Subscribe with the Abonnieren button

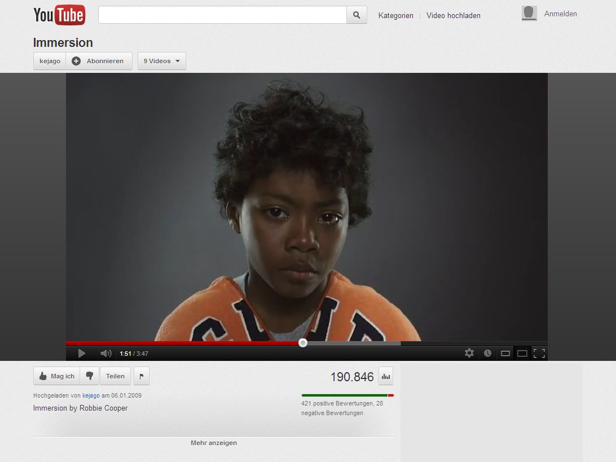[99, 61]
